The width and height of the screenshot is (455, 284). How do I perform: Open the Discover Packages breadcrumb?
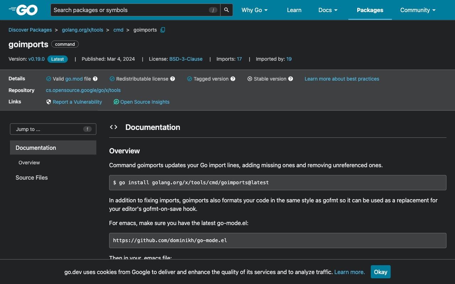30,30
